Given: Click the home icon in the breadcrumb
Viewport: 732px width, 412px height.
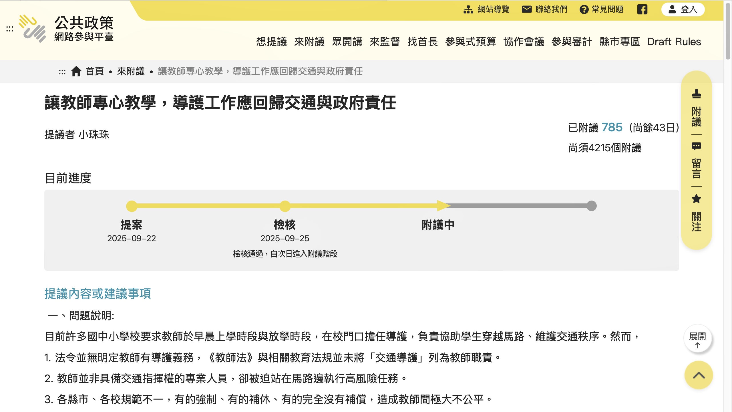Looking at the screenshot, I should point(77,72).
